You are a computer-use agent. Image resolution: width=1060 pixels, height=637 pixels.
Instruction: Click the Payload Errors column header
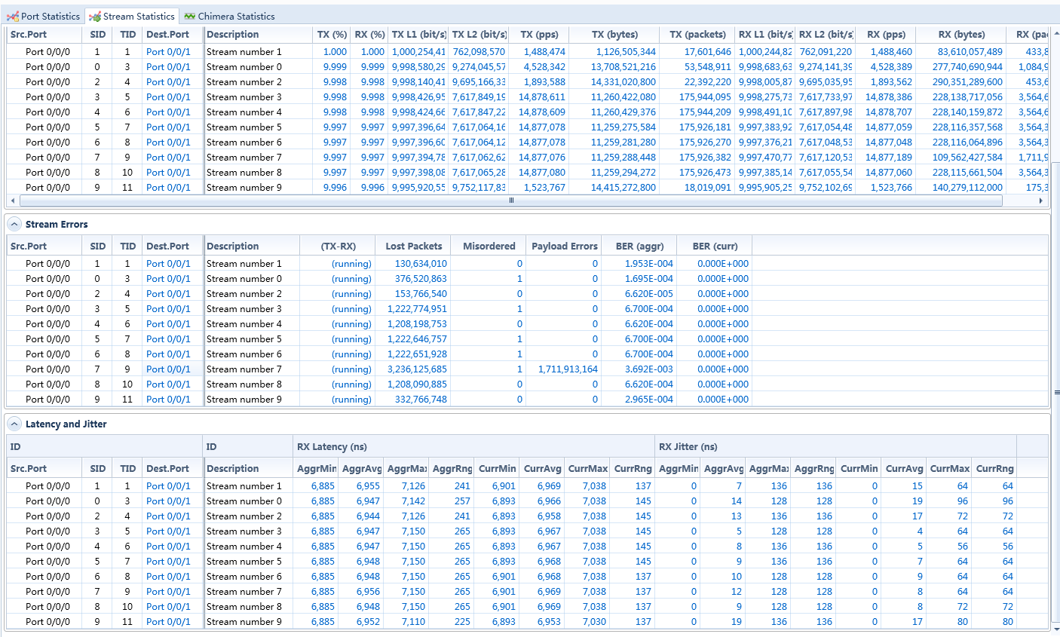tap(564, 247)
